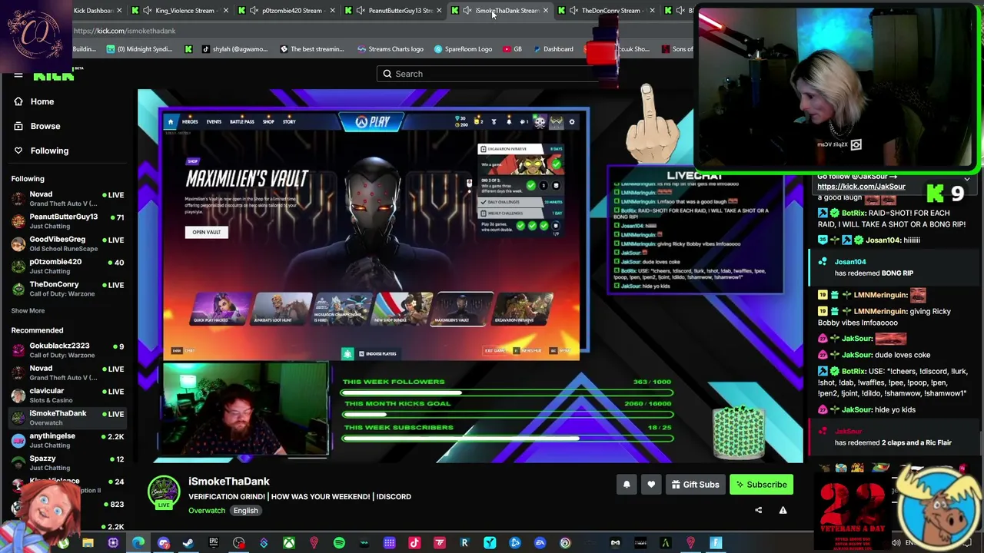The width and height of the screenshot is (984, 553).
Task: Open the purple grid app in taskbar
Action: coord(389,544)
